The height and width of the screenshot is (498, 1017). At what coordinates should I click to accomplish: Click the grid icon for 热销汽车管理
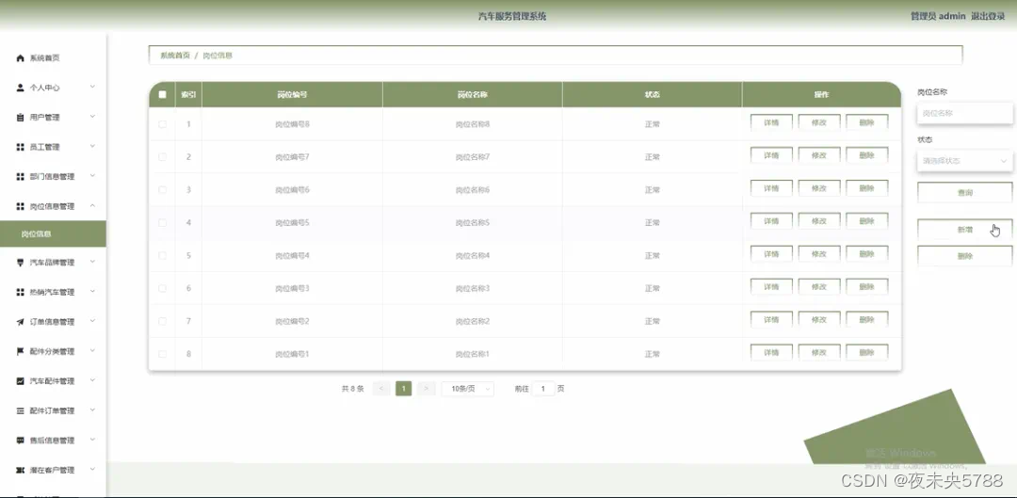[x=20, y=293]
